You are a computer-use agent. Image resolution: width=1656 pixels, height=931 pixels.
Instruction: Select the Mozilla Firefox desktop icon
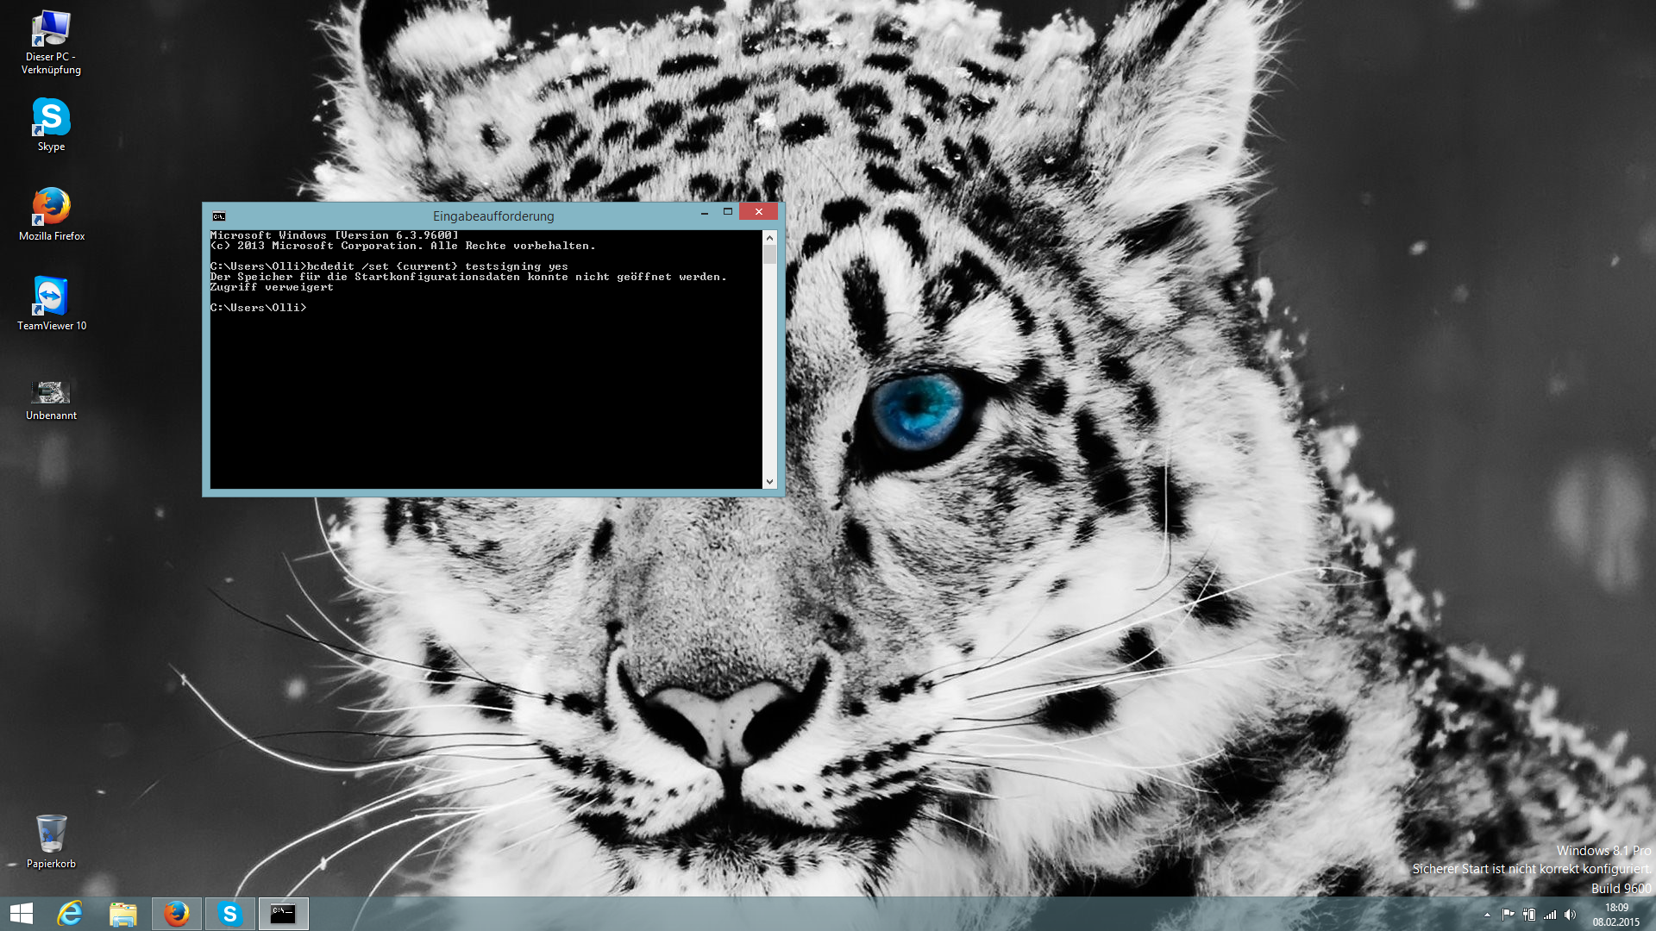(x=51, y=208)
